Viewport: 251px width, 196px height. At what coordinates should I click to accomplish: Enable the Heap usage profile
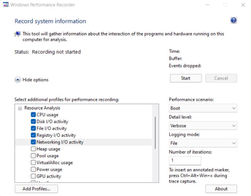point(33,149)
